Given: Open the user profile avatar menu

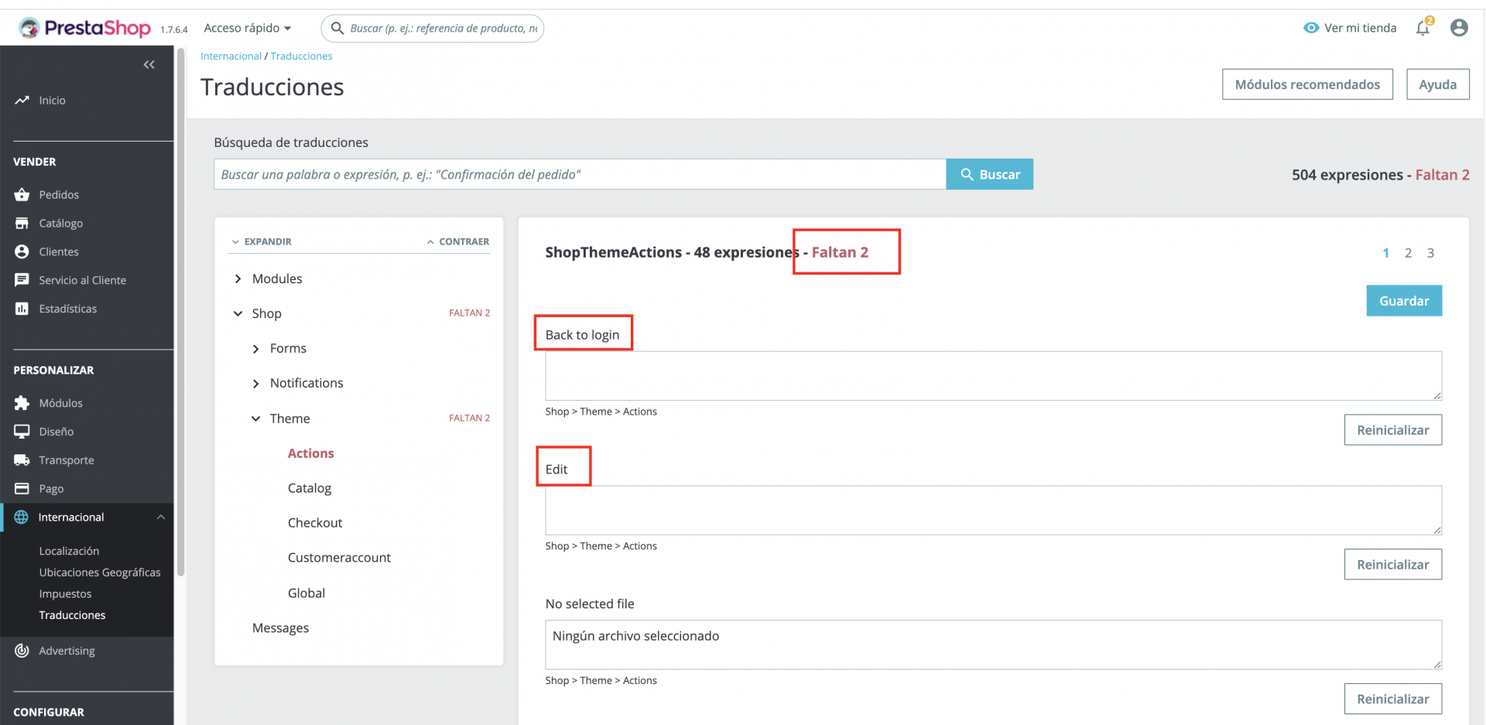Looking at the screenshot, I should point(1459,28).
